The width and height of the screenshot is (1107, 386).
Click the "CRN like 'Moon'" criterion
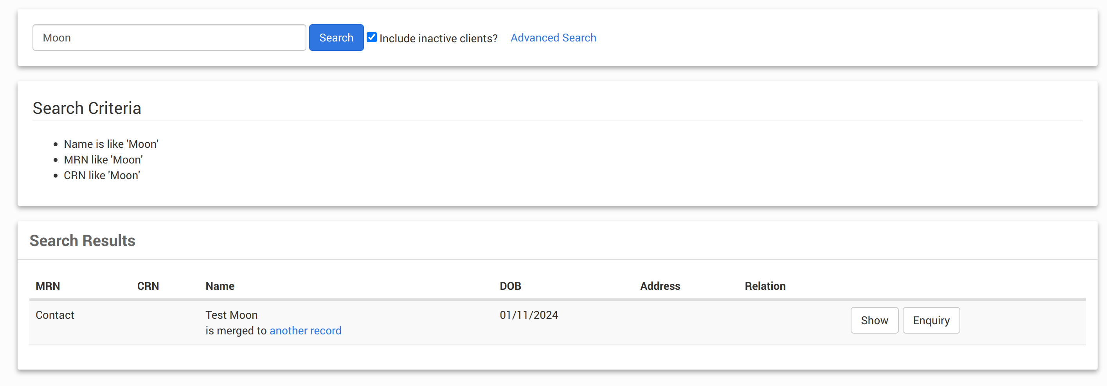[x=102, y=175]
